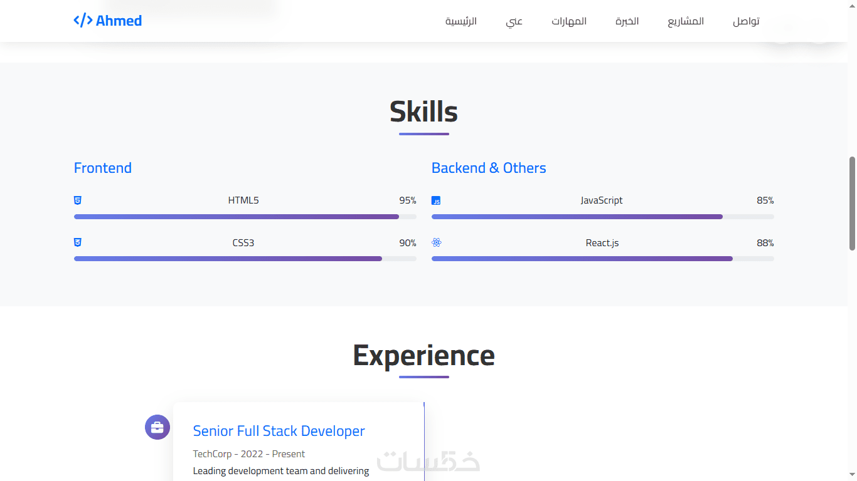
Task: Click the Ahmed brand name link
Action: 119,21
